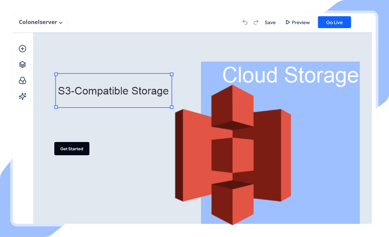Undo the last change
389x237 pixels.
[x=245, y=22]
